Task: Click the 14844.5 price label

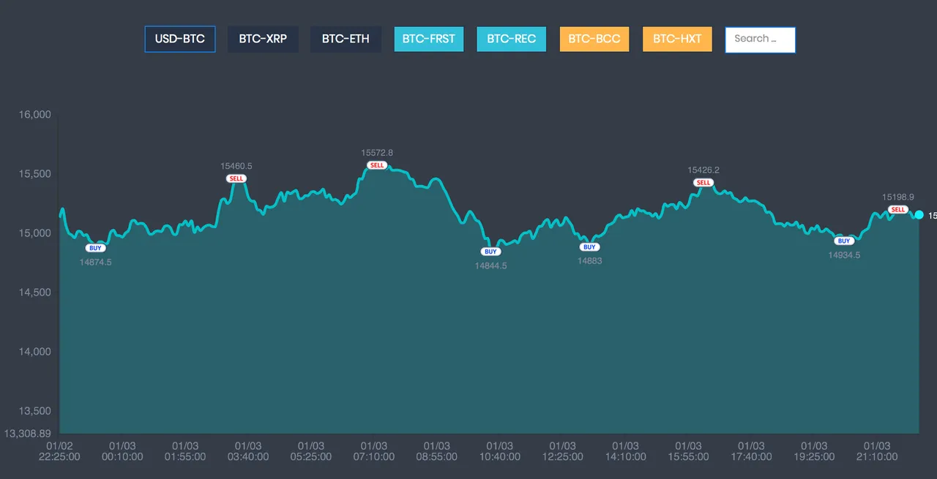Action: (491, 266)
